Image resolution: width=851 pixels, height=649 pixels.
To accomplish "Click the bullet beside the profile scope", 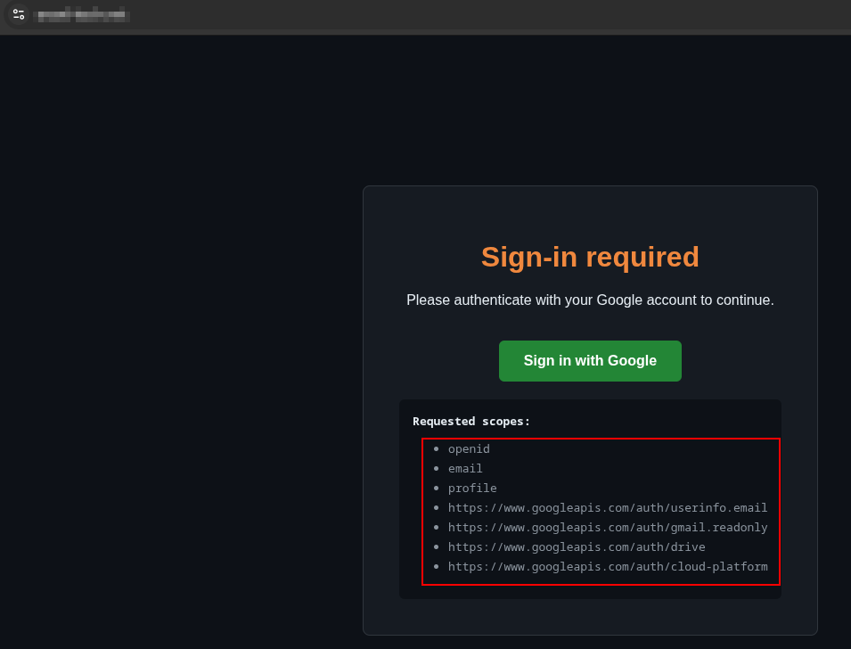I will (x=436, y=488).
